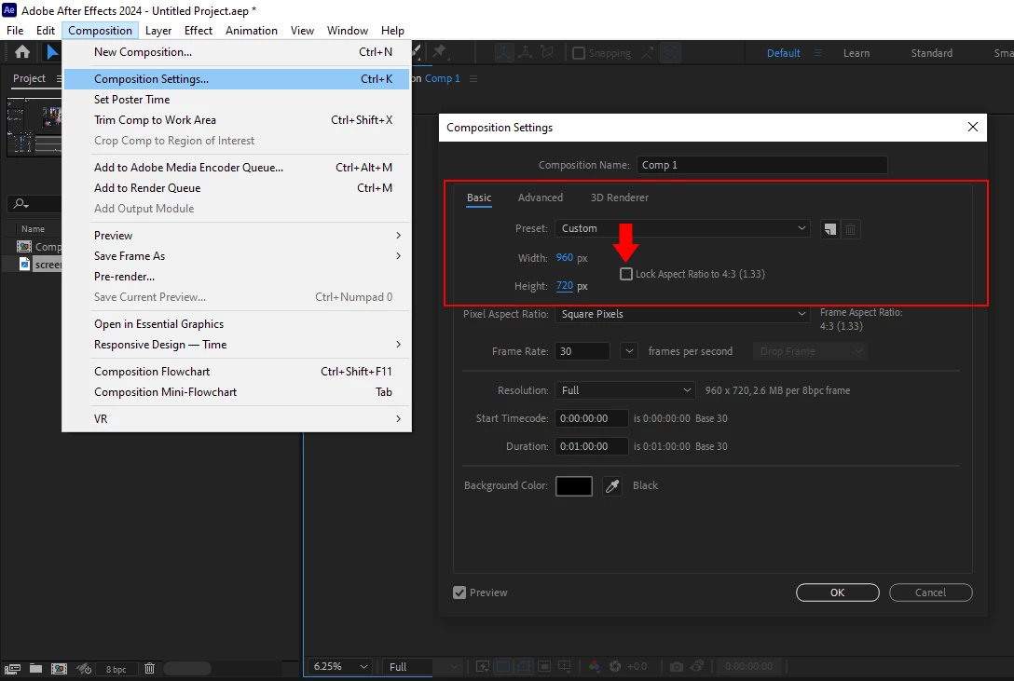
Task: Open the Layer menu
Action: (158, 31)
